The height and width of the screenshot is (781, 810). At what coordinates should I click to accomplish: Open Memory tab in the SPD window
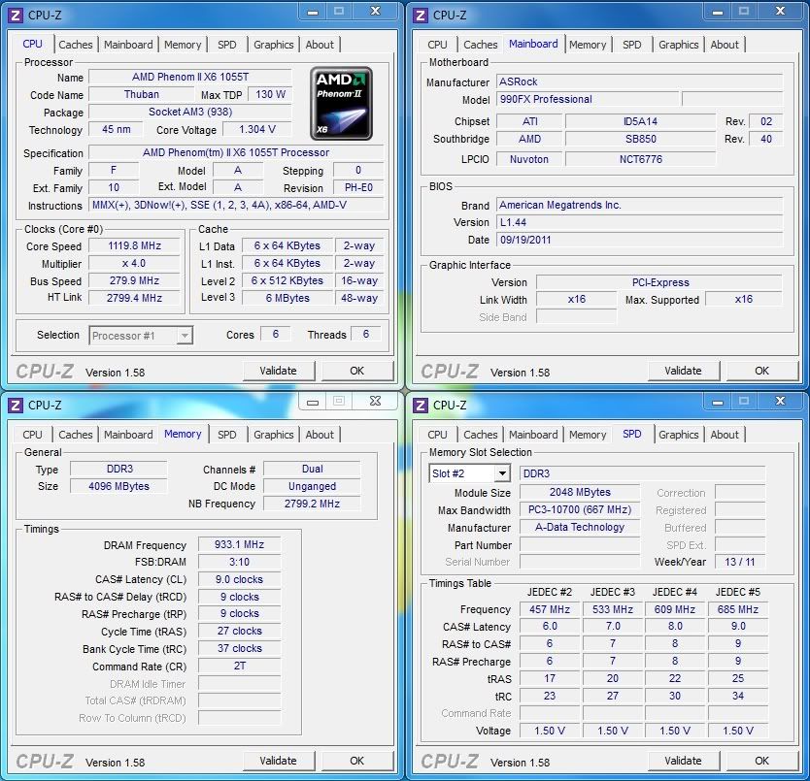[588, 435]
